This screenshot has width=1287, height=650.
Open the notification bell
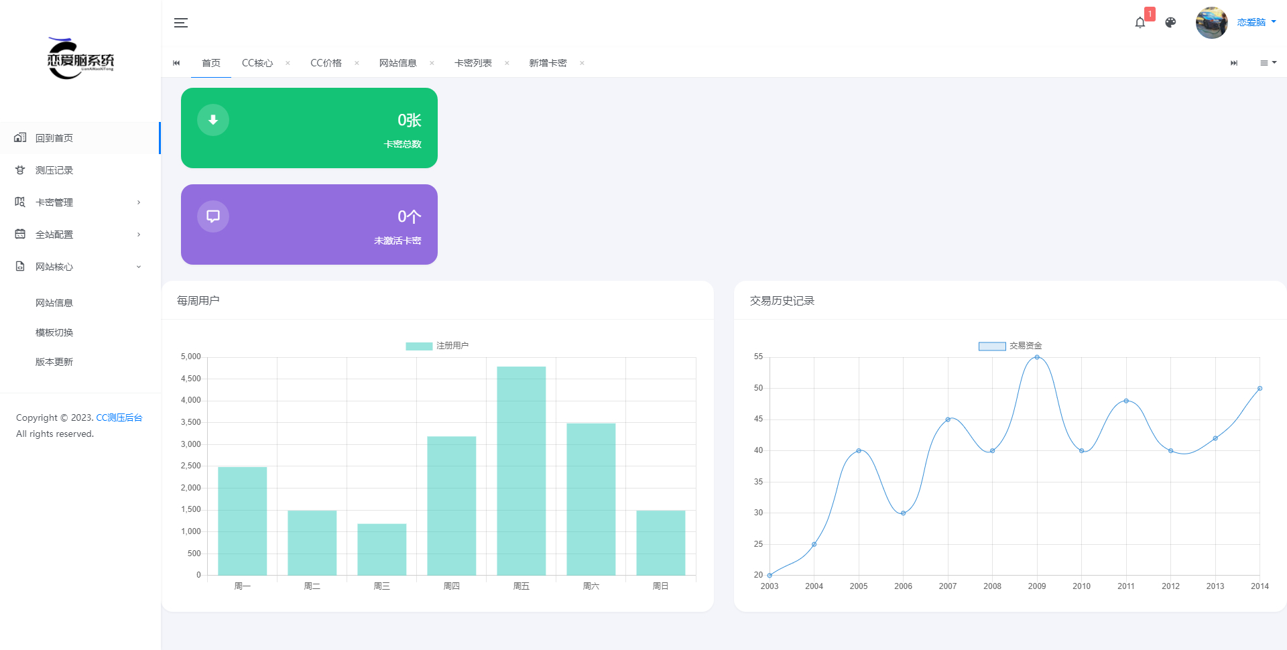tap(1140, 23)
